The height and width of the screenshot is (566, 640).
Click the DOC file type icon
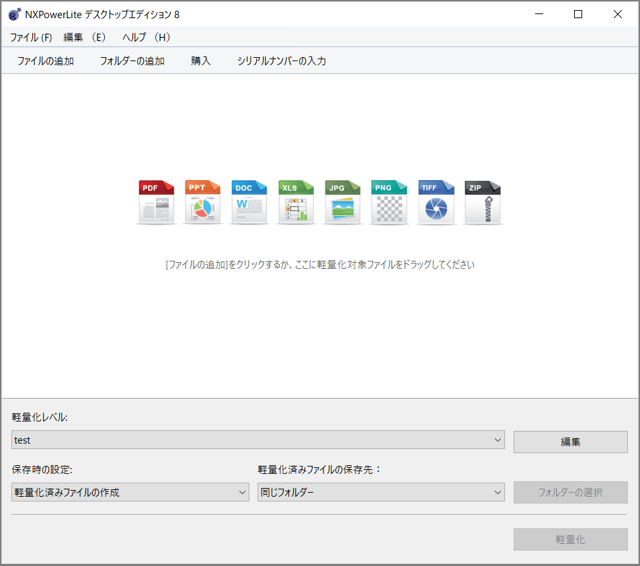pyautogui.click(x=249, y=202)
